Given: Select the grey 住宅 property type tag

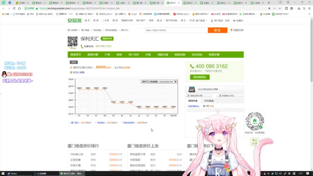Looking at the screenshot, I should click(74, 62).
